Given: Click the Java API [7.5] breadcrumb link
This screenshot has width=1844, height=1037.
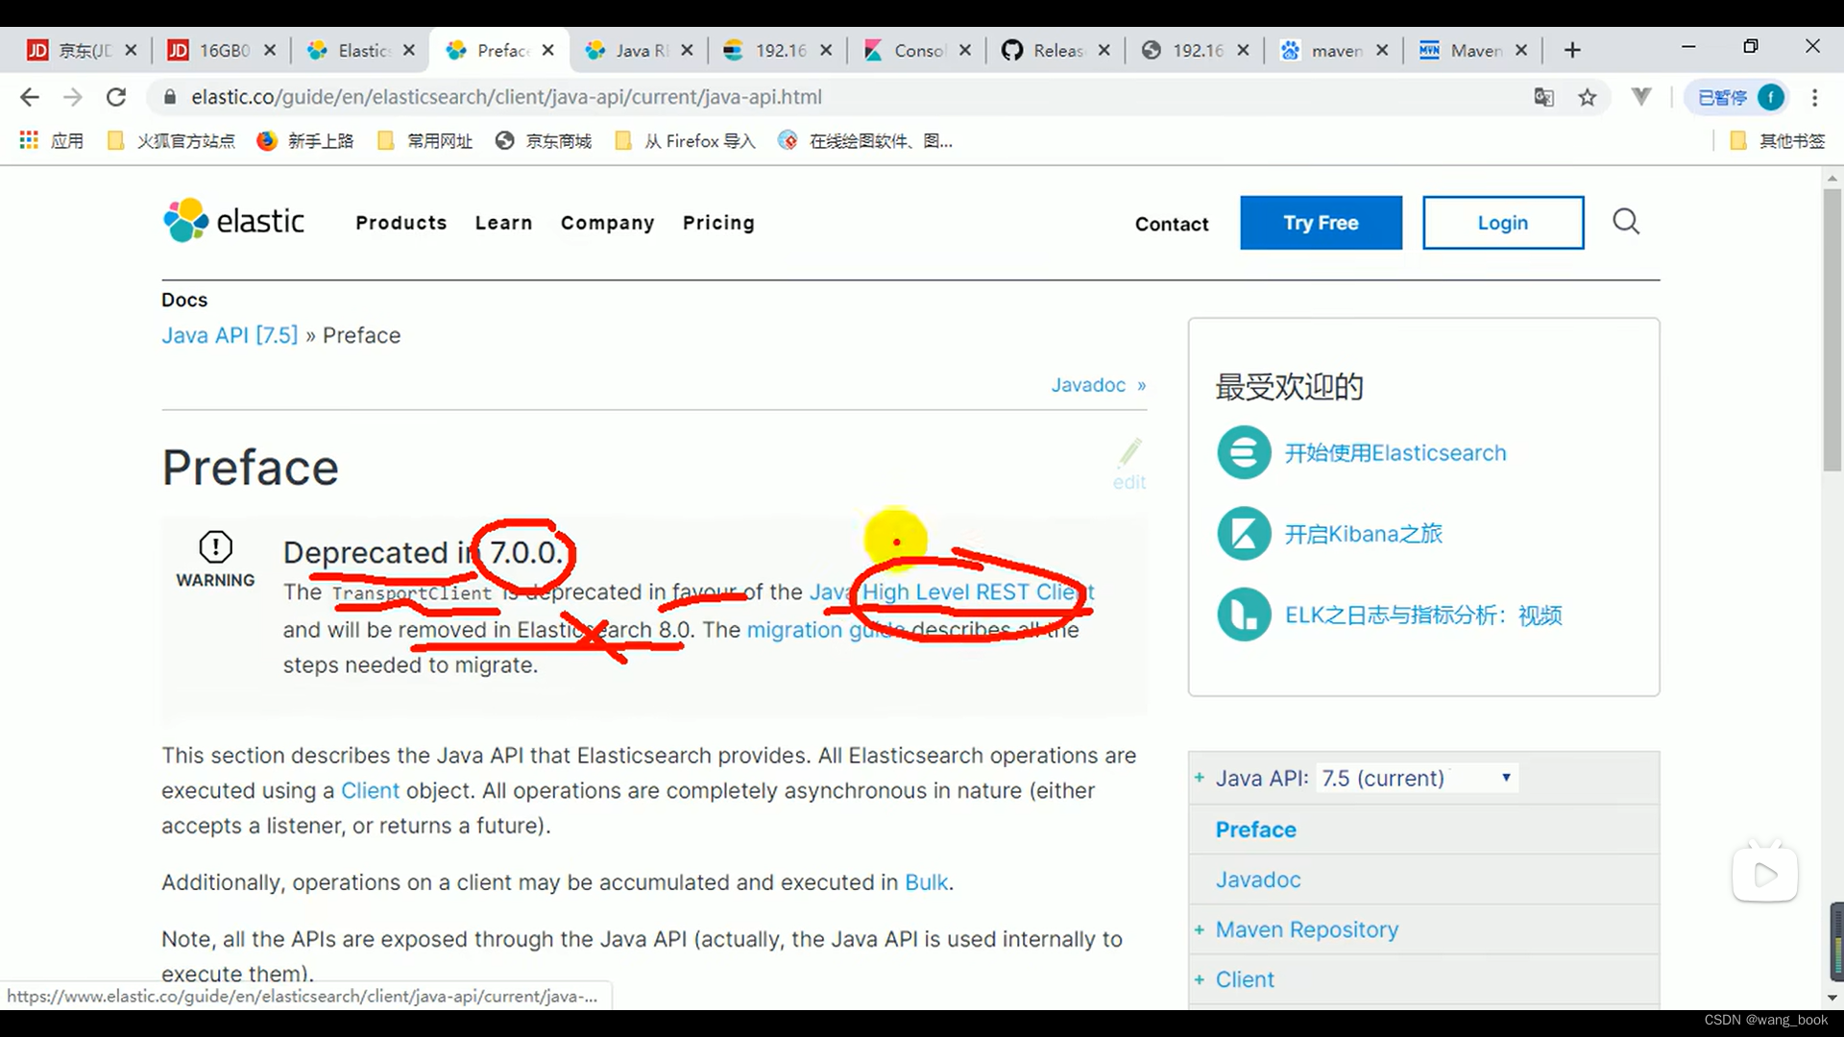Looking at the screenshot, I should tap(230, 334).
